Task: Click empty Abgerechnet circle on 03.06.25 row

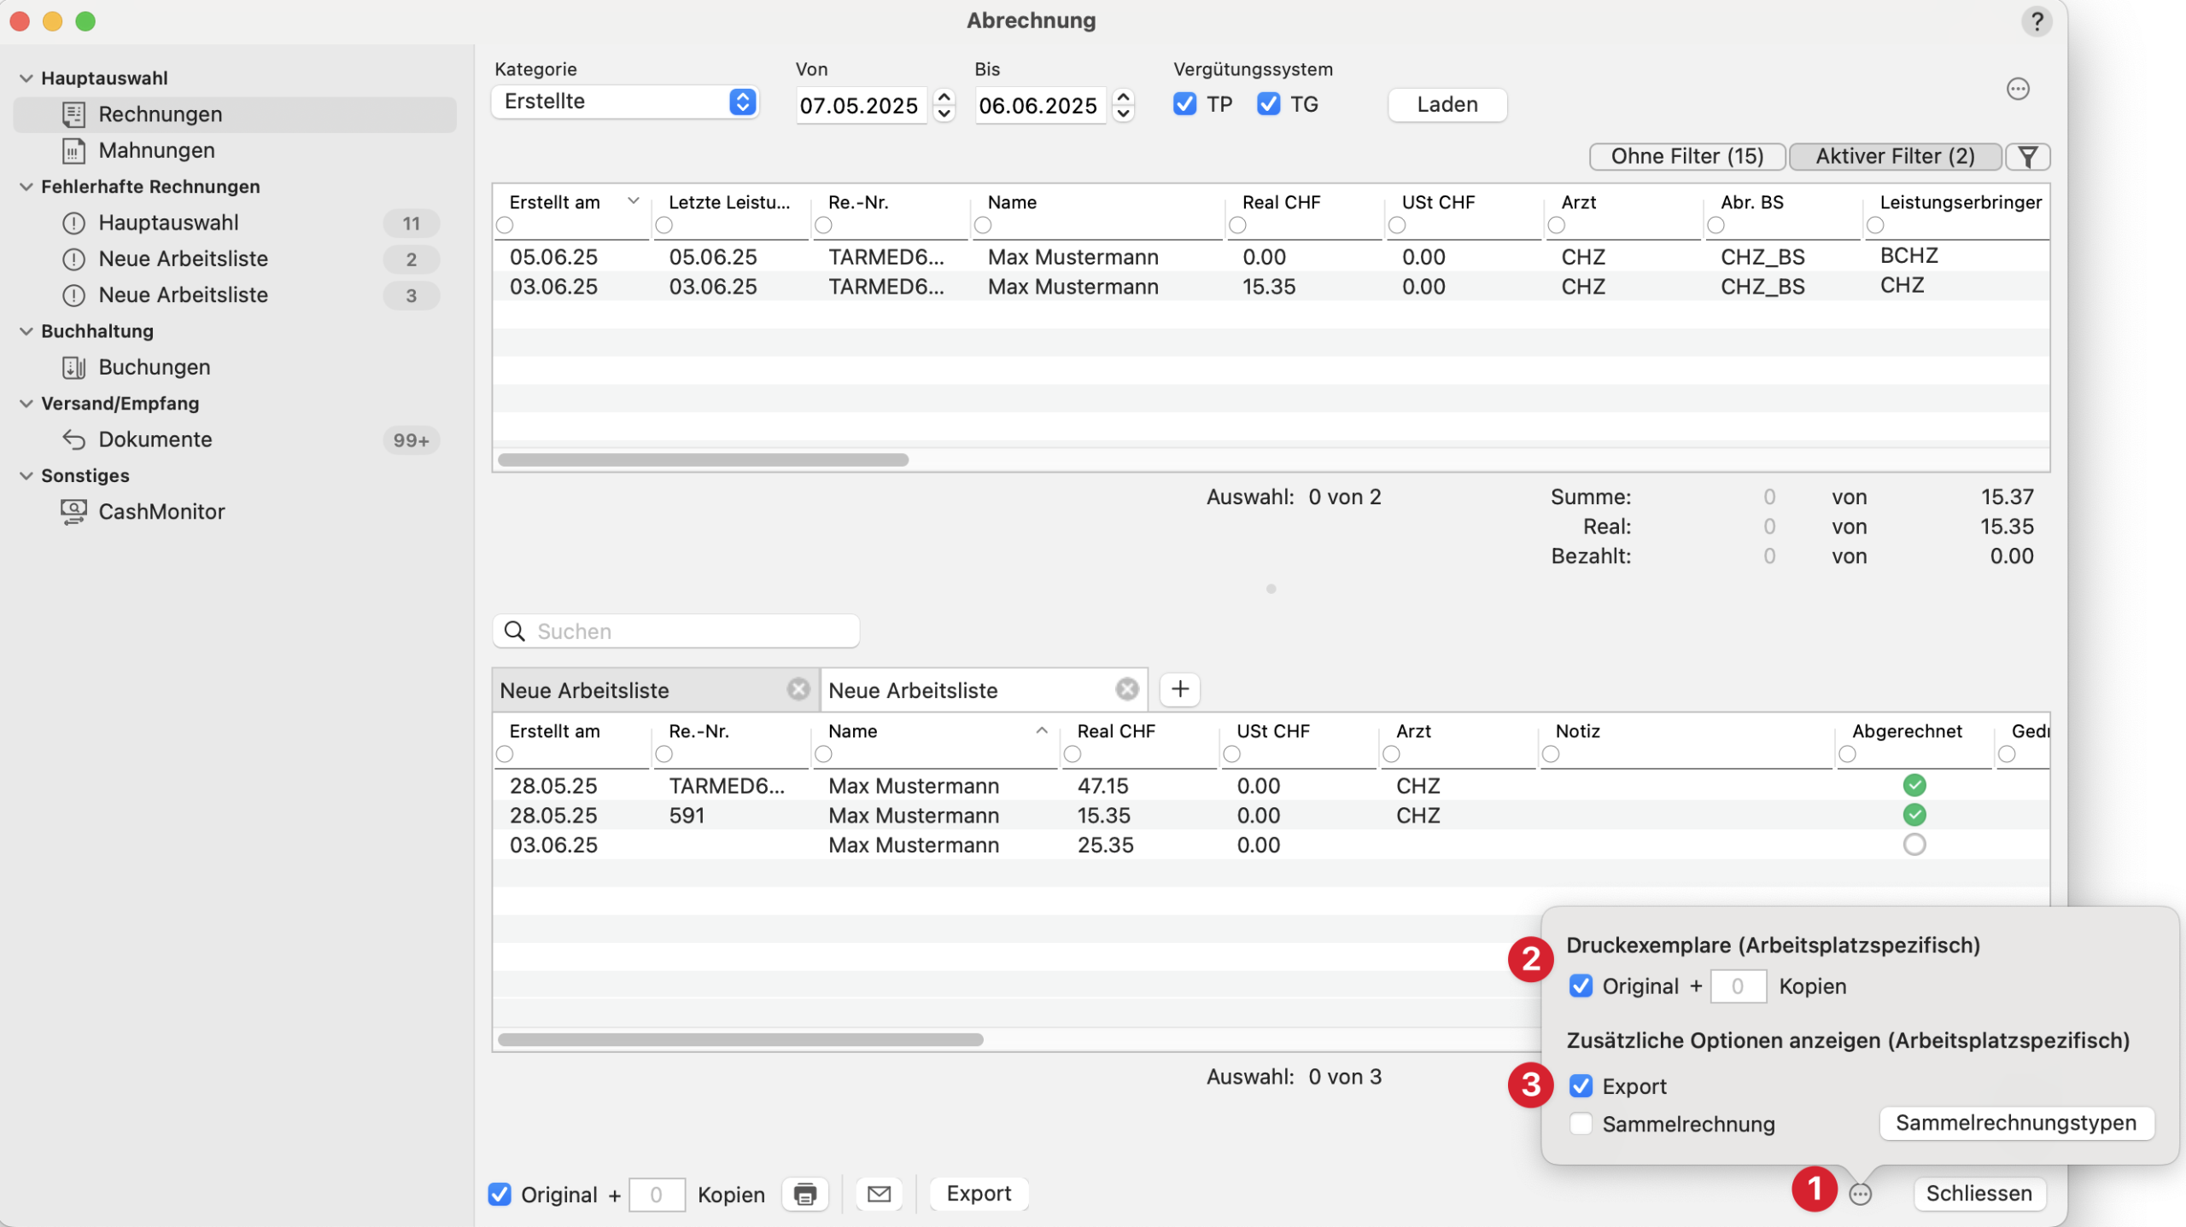Action: pos(1914,845)
